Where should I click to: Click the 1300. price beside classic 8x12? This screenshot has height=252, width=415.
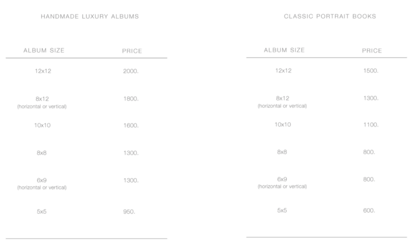click(371, 98)
